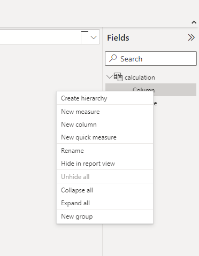Click the Fields pane title
199x256 pixels.
[x=118, y=38]
